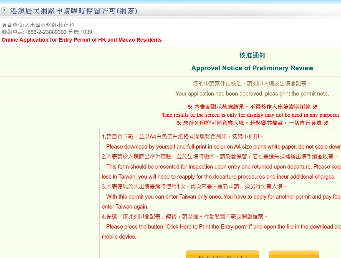Click the 按此列印登記表 yellow print button
The width and height of the screenshot is (341, 258).
point(222,255)
